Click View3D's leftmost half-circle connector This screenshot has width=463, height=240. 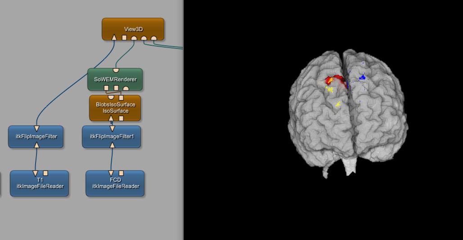click(134, 38)
